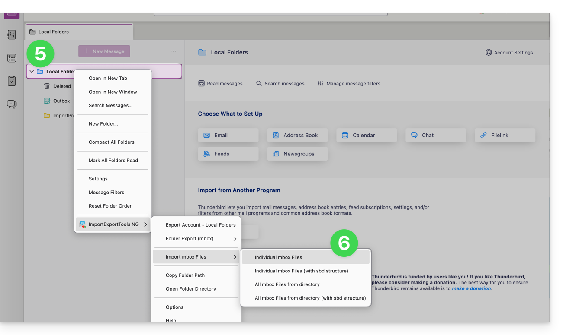Switch to the Local Folders tab
The height and width of the screenshot is (335, 563).
[53, 32]
